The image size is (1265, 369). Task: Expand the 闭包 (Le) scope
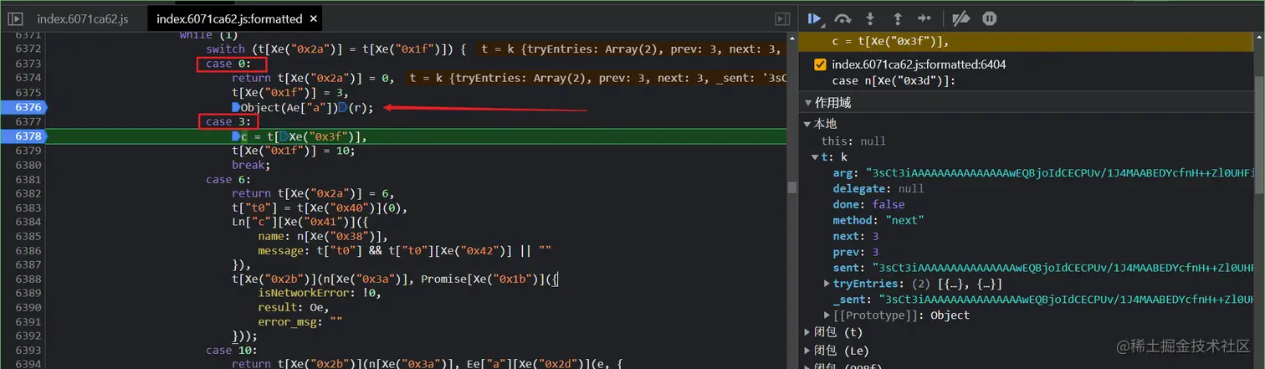click(807, 350)
